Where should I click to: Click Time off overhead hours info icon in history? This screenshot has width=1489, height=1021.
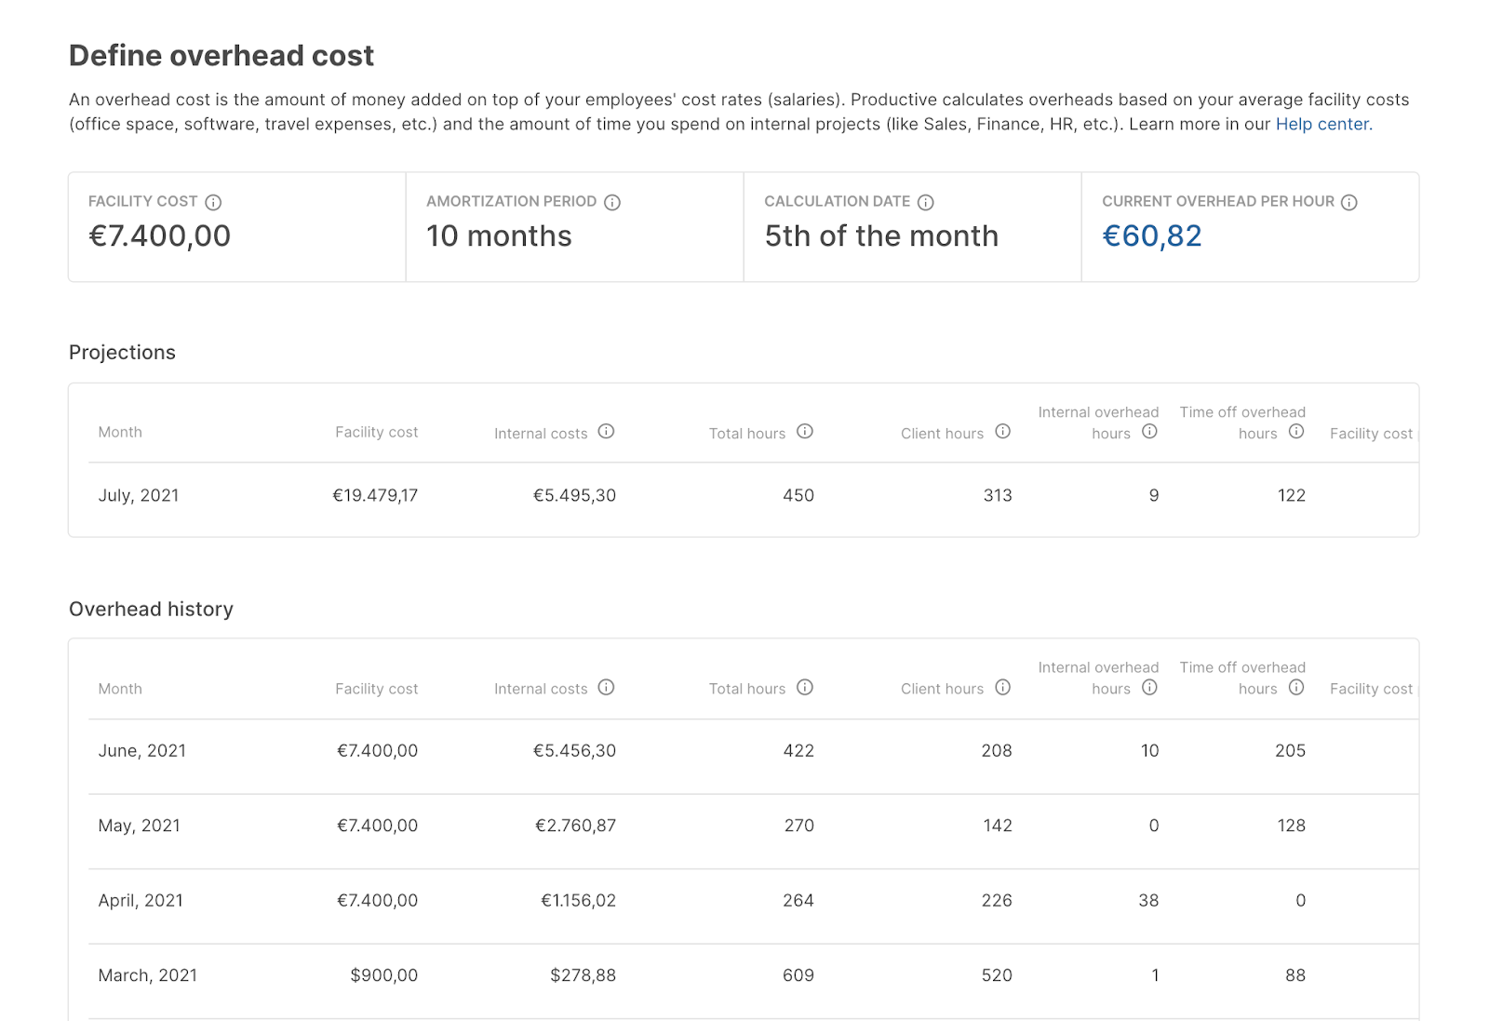(1296, 687)
